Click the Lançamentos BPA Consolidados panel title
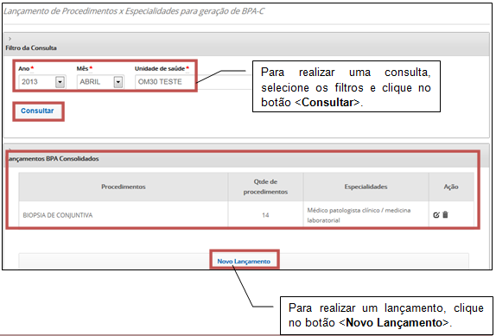 (x=53, y=159)
